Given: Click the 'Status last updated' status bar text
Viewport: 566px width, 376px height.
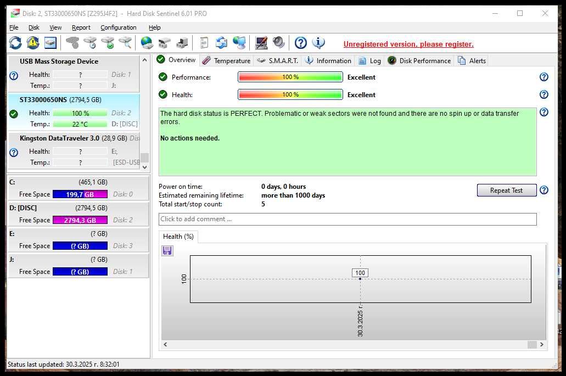Looking at the screenshot, I should 64,364.
